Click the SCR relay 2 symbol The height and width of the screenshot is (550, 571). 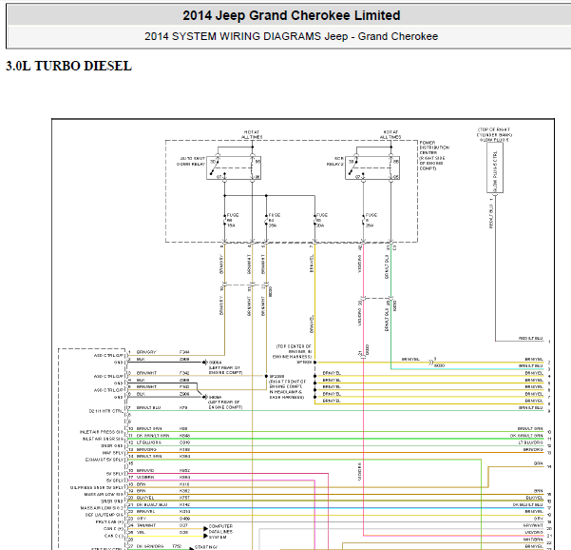pos(372,167)
